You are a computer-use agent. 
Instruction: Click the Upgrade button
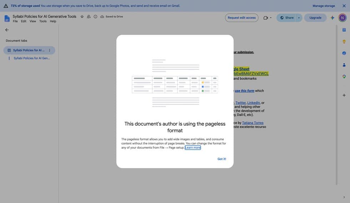315,18
